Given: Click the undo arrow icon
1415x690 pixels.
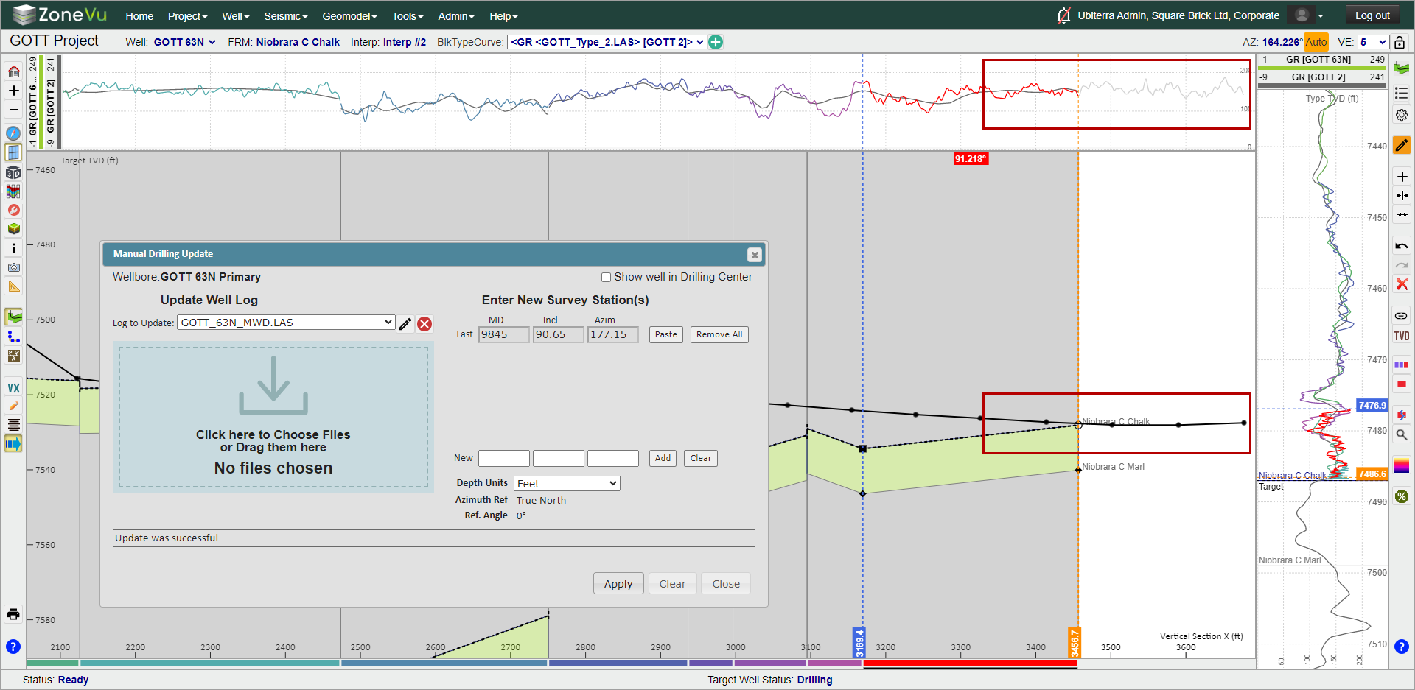Looking at the screenshot, I should [1402, 246].
